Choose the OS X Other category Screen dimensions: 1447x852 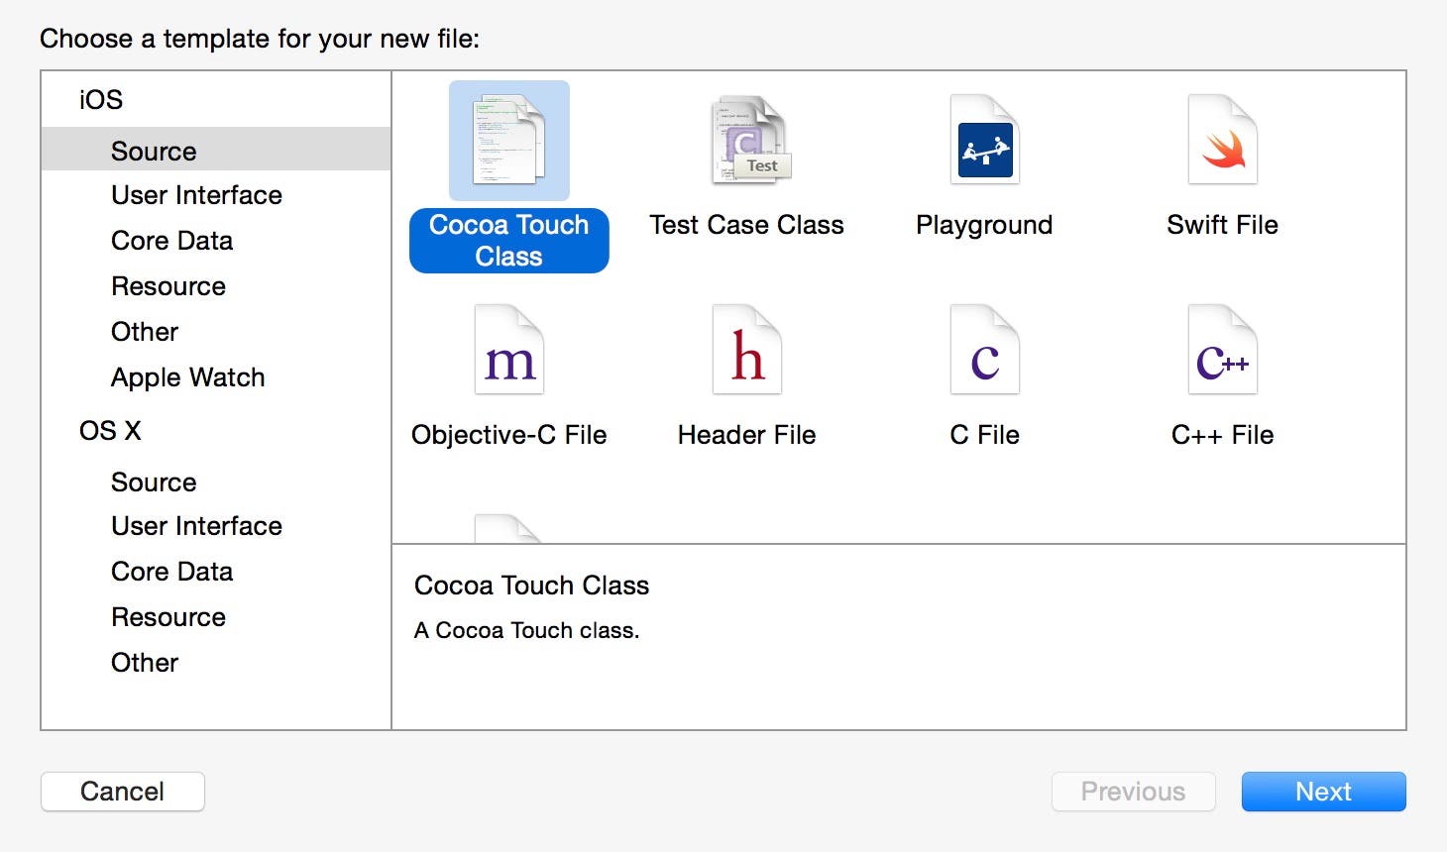[145, 663]
